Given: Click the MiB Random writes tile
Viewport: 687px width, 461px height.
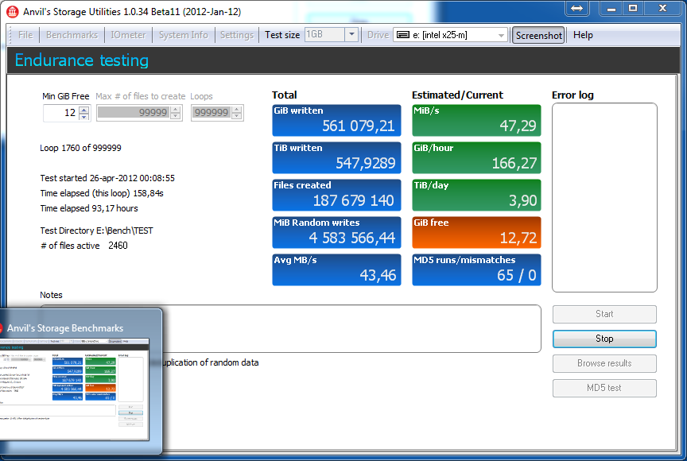Looking at the screenshot, I should [336, 232].
